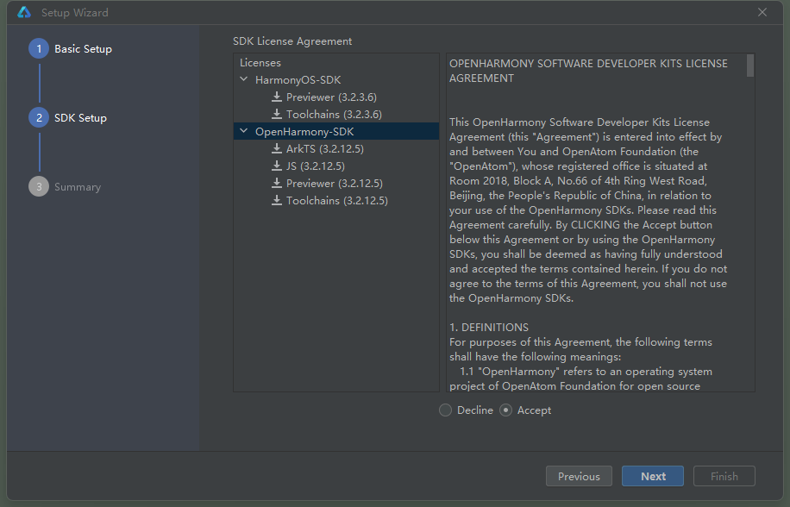Click the DevEco Studio logo icon
Screen dimensions: 790x507
(x=24, y=13)
